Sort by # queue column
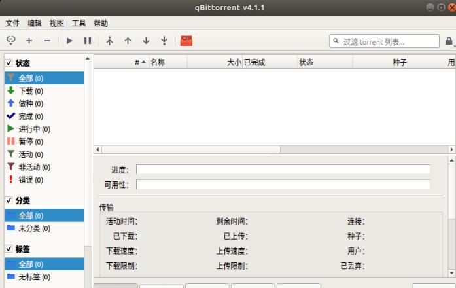The width and height of the screenshot is (456, 288). point(122,62)
